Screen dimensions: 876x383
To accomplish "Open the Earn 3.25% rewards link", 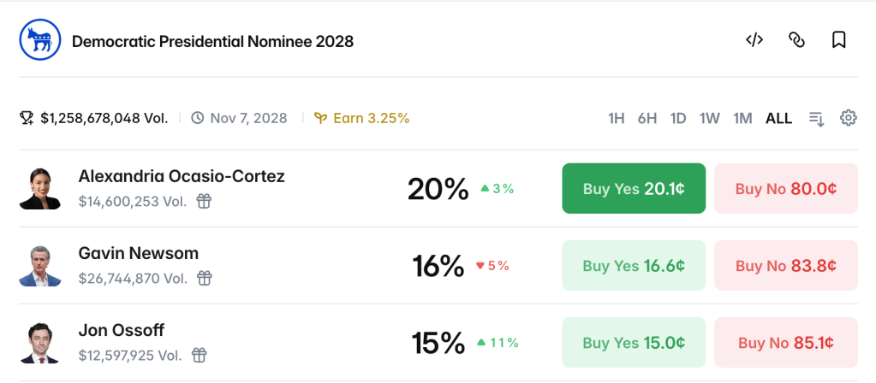I will (362, 118).
